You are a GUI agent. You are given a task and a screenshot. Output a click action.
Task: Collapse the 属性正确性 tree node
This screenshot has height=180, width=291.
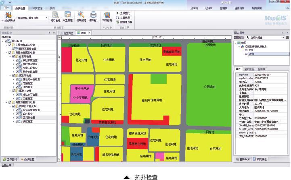[10, 91]
